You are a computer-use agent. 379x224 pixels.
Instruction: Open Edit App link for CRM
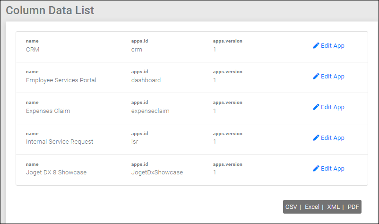click(329, 46)
